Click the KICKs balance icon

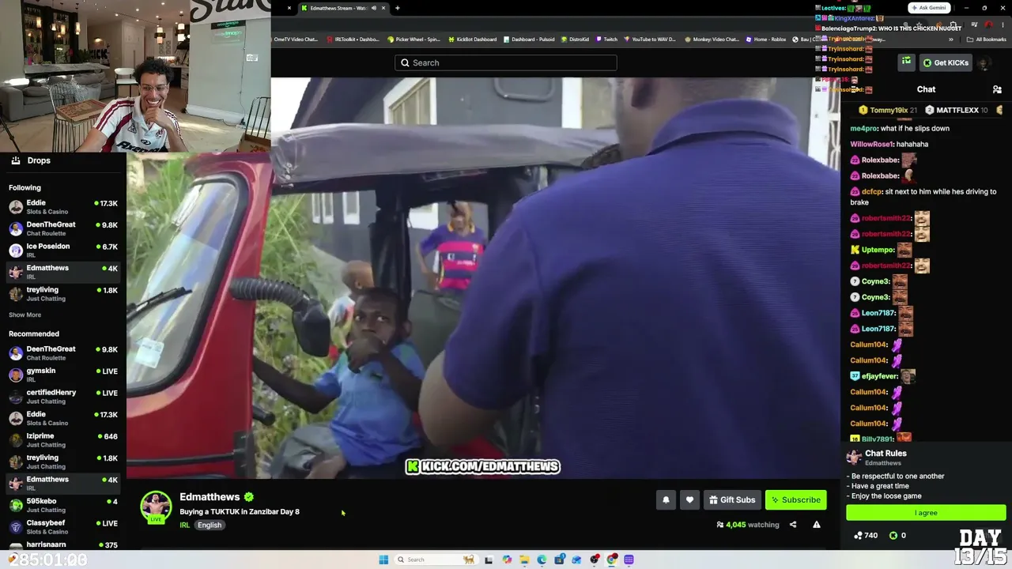[x=893, y=535]
